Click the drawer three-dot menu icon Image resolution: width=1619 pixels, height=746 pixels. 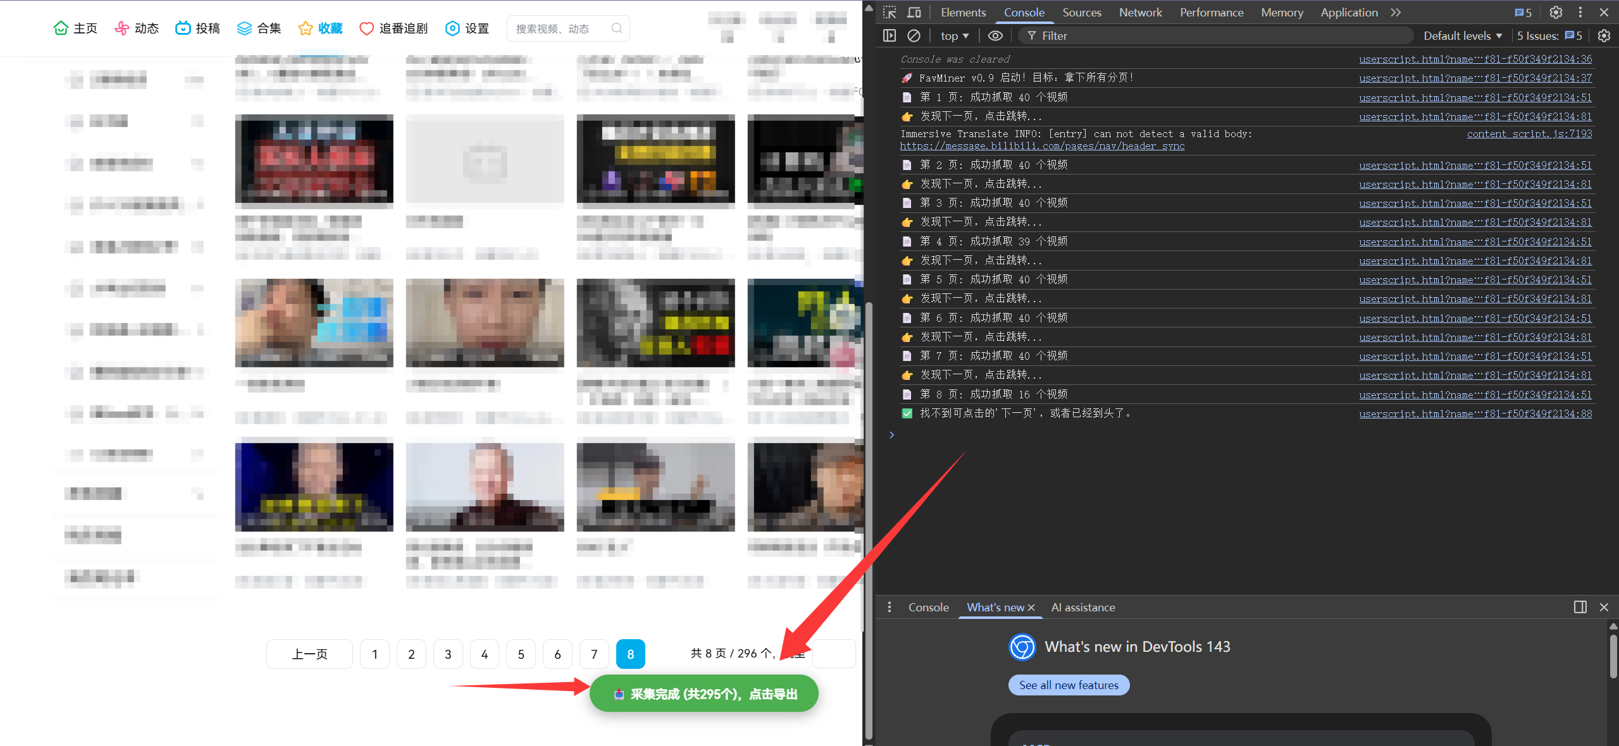pyautogui.click(x=890, y=607)
